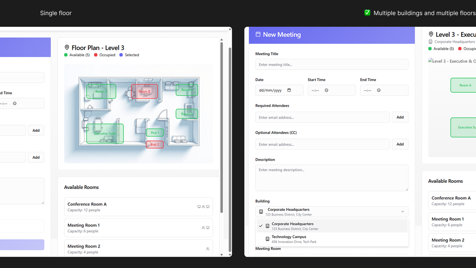Click the lower Add button in left panel
Screen dimensions: 476x268
(x=36, y=157)
